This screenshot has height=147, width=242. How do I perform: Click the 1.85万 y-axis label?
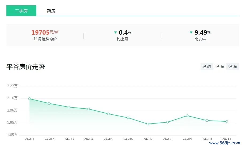click(x=12, y=135)
